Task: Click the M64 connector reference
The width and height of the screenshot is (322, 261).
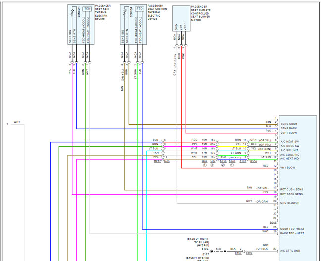Action: [x=204, y=161]
